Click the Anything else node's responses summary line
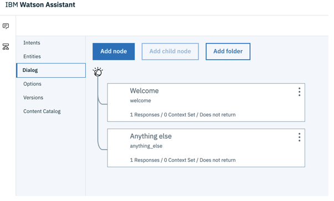The width and height of the screenshot is (334, 201). pyautogui.click(x=183, y=160)
